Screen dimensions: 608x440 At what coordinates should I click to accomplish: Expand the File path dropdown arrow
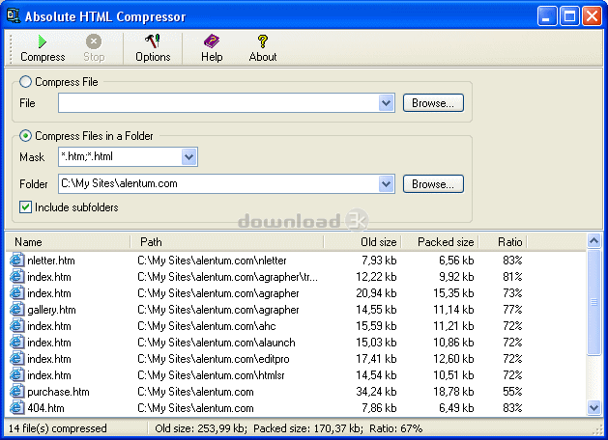click(386, 103)
